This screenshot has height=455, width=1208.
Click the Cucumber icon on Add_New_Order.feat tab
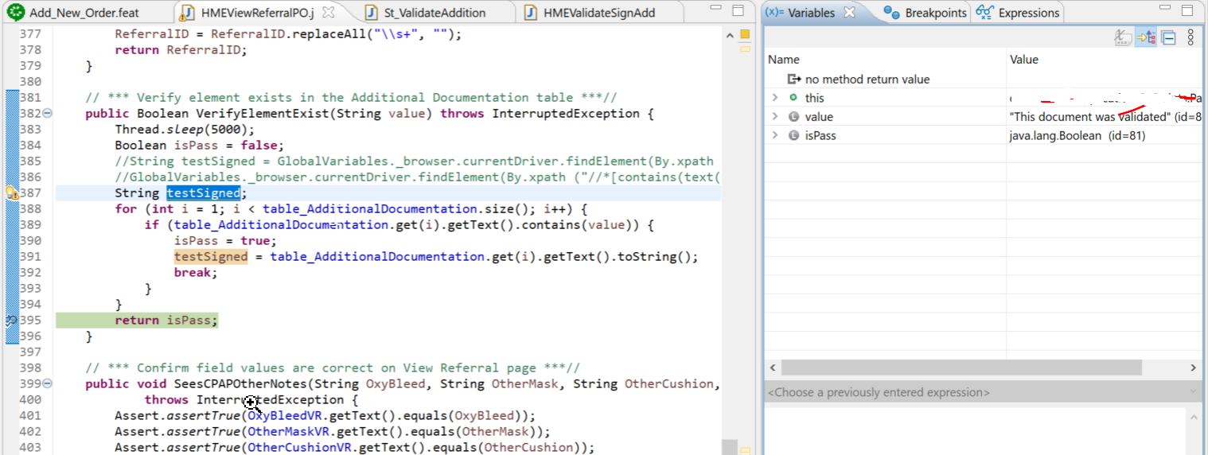click(x=16, y=12)
